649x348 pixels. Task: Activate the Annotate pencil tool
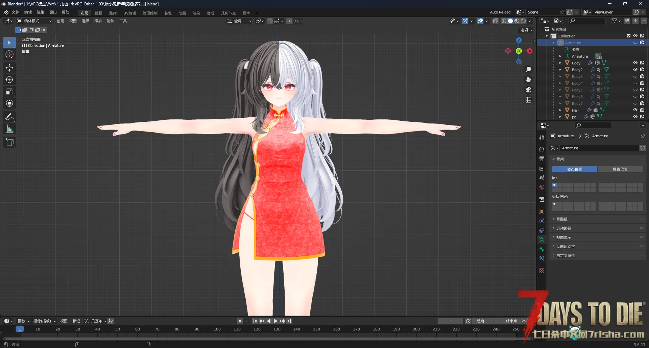point(9,117)
